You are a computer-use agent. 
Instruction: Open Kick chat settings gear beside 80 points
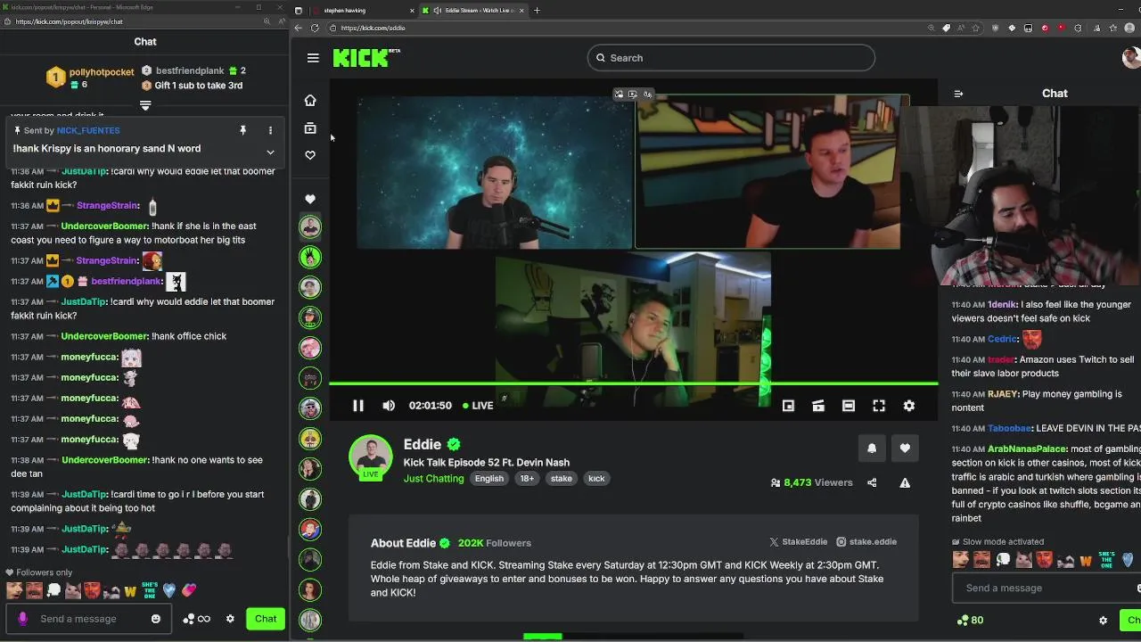click(x=1103, y=621)
